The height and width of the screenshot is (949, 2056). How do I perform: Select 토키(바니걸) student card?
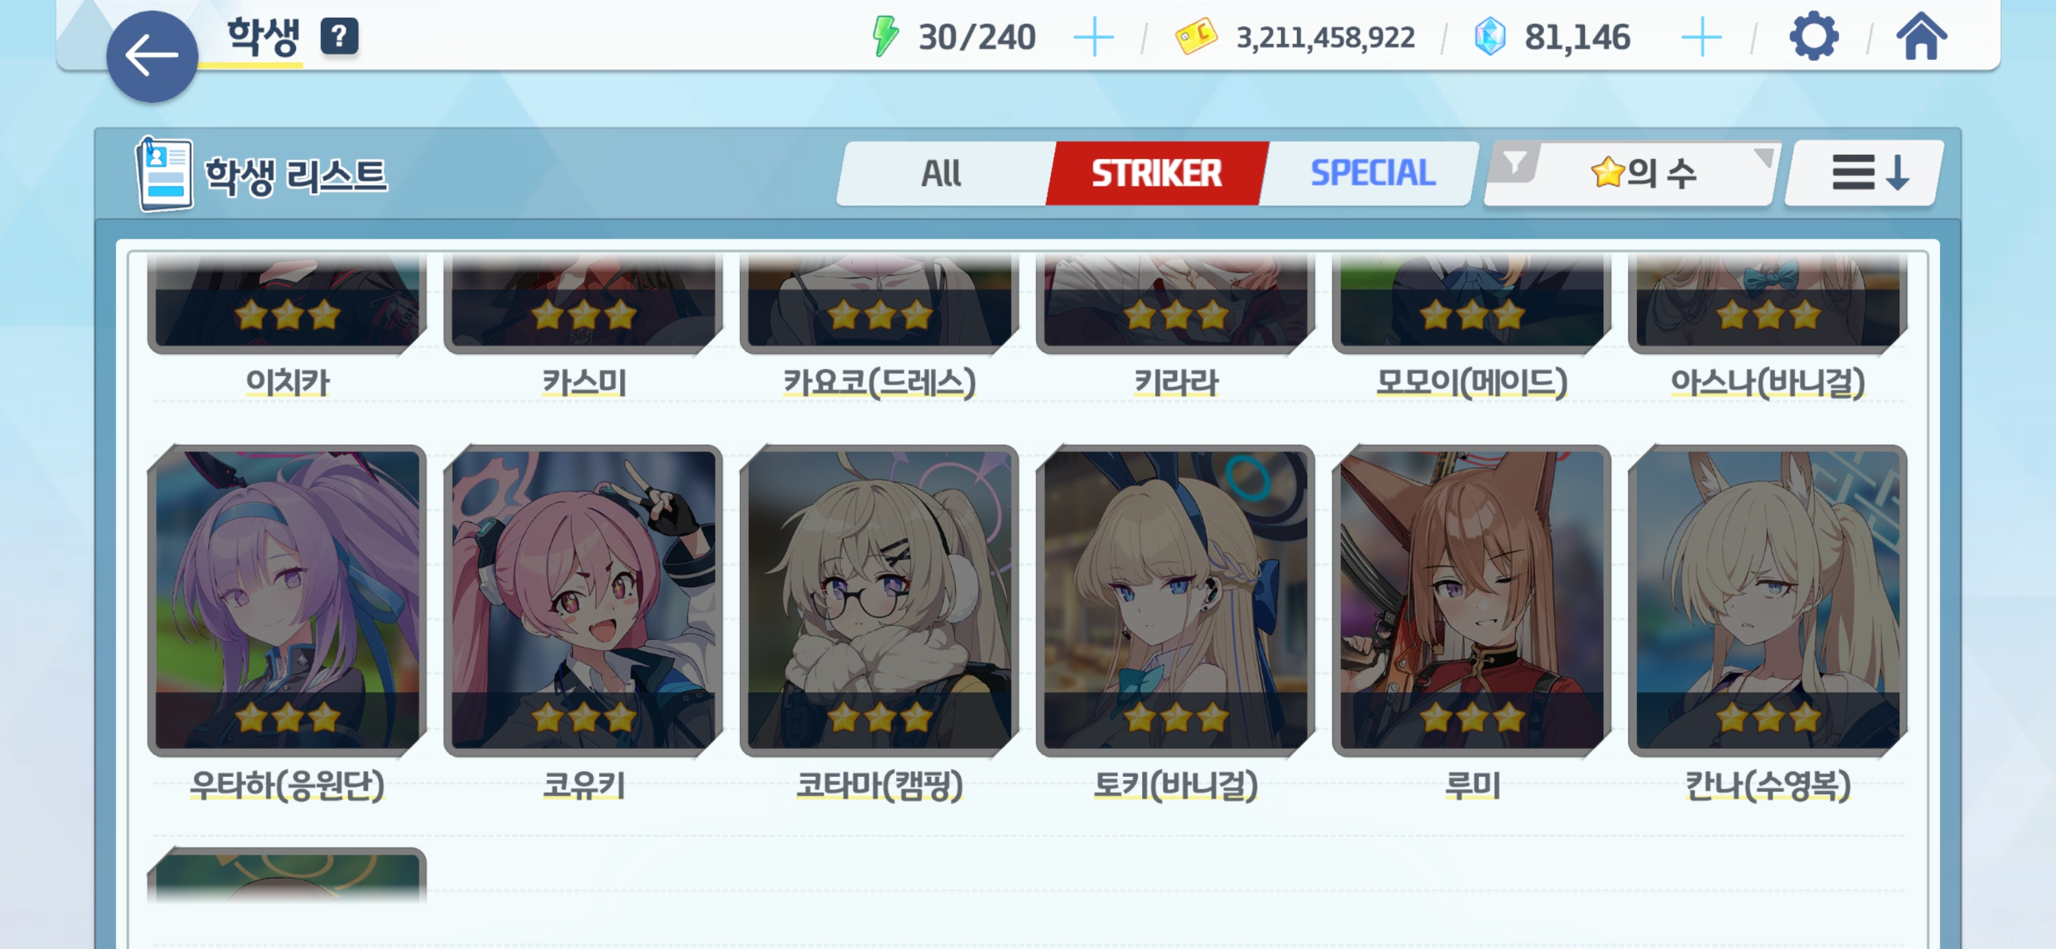pos(1176,600)
